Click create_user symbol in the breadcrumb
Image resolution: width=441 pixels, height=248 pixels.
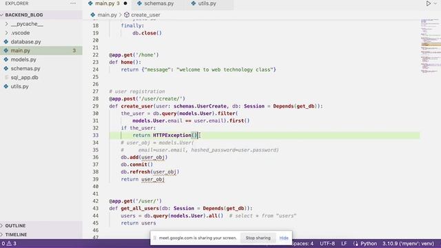pos(145,15)
